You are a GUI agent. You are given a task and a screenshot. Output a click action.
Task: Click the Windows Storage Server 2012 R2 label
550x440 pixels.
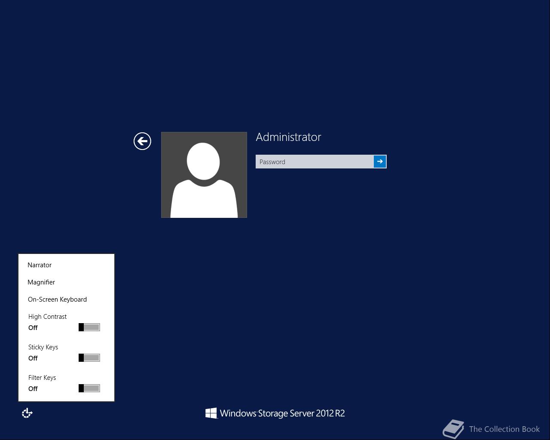[x=281, y=413]
